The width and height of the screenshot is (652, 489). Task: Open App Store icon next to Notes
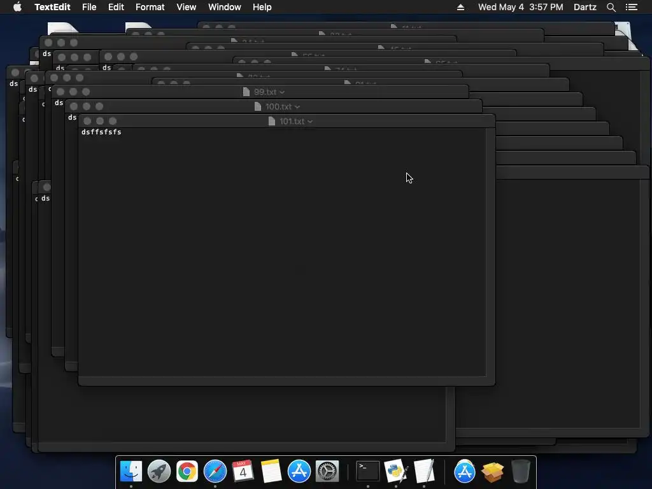click(299, 471)
